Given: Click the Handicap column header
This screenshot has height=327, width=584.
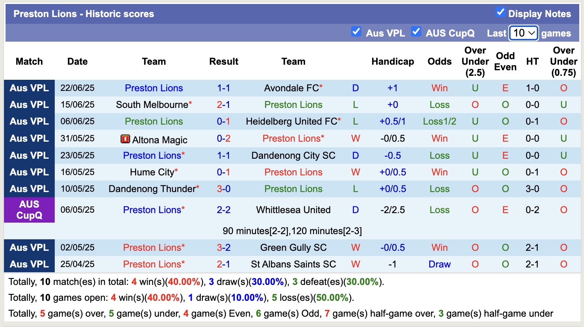Looking at the screenshot, I should [392, 62].
